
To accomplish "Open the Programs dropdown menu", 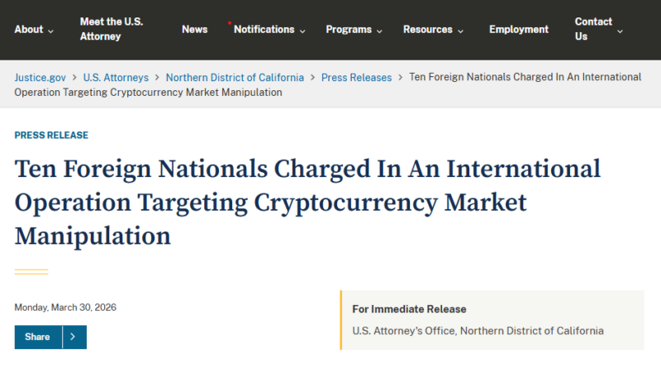I will point(354,29).
